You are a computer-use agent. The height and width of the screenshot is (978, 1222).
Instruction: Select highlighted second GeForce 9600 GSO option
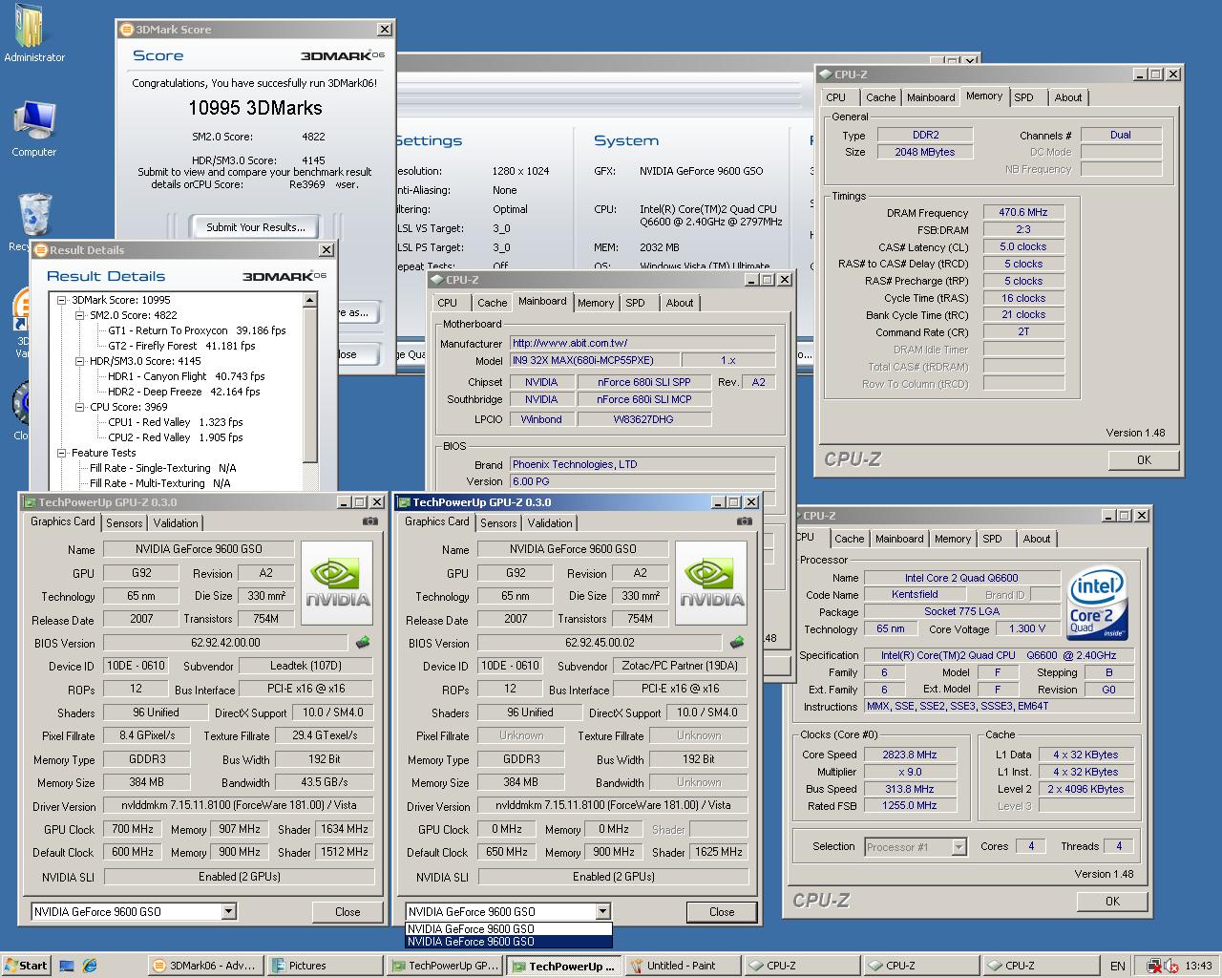point(509,942)
